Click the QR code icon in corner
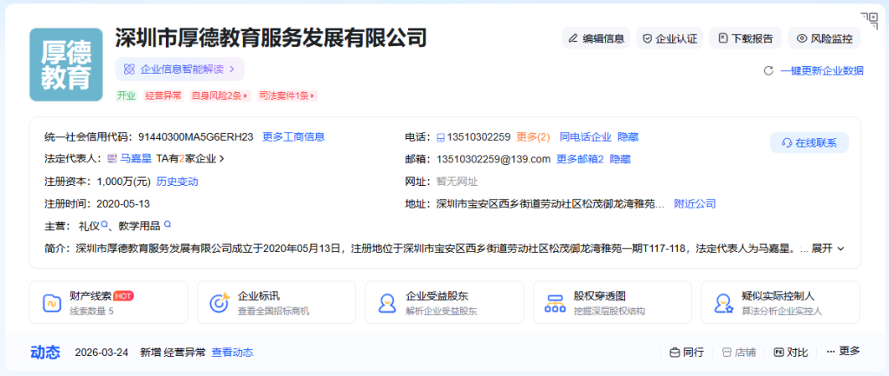The image size is (889, 376). point(869,20)
